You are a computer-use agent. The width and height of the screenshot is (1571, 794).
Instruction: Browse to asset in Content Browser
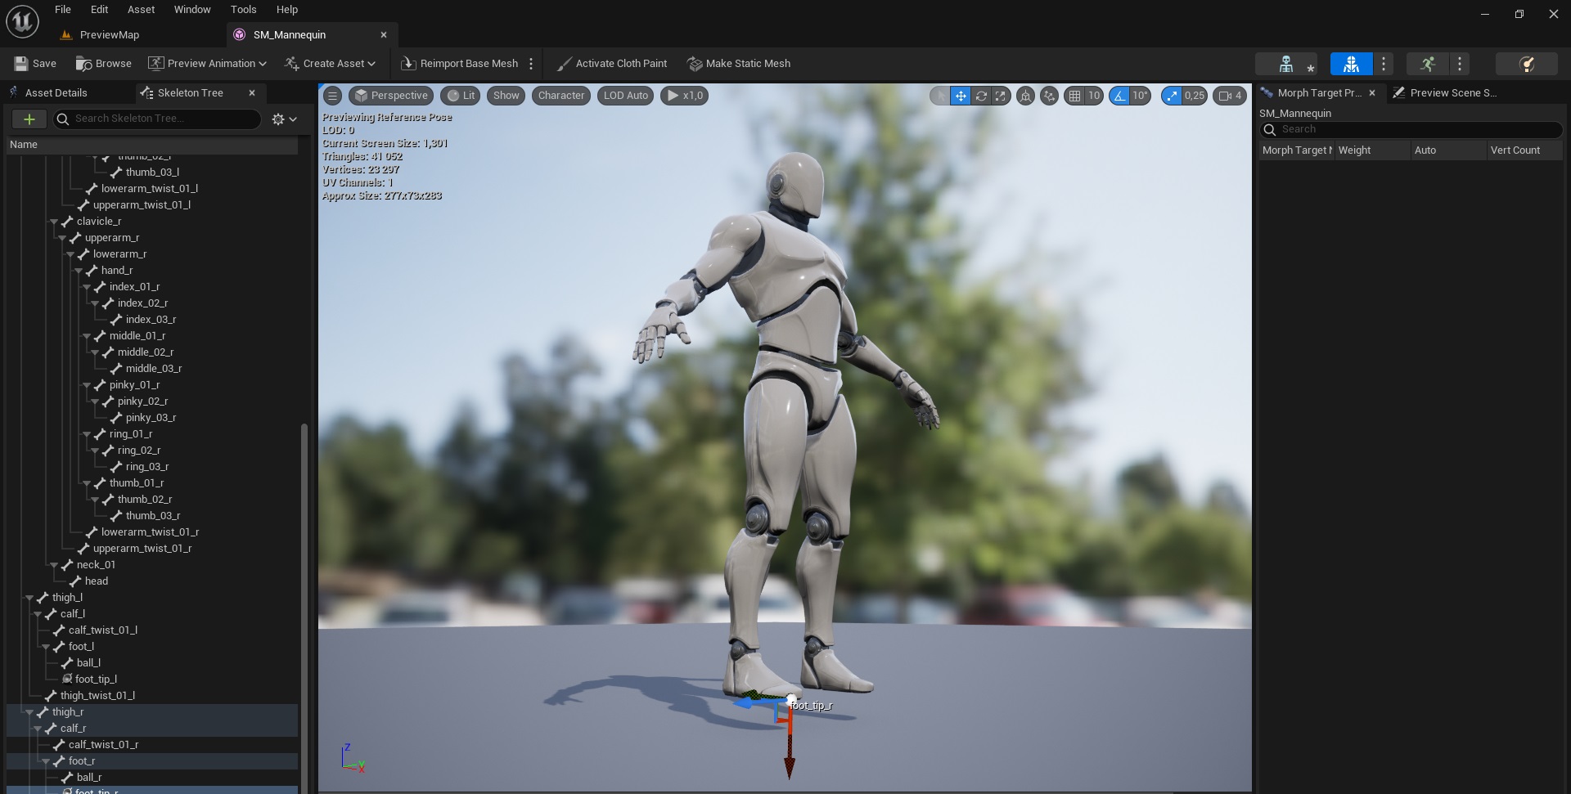click(103, 63)
